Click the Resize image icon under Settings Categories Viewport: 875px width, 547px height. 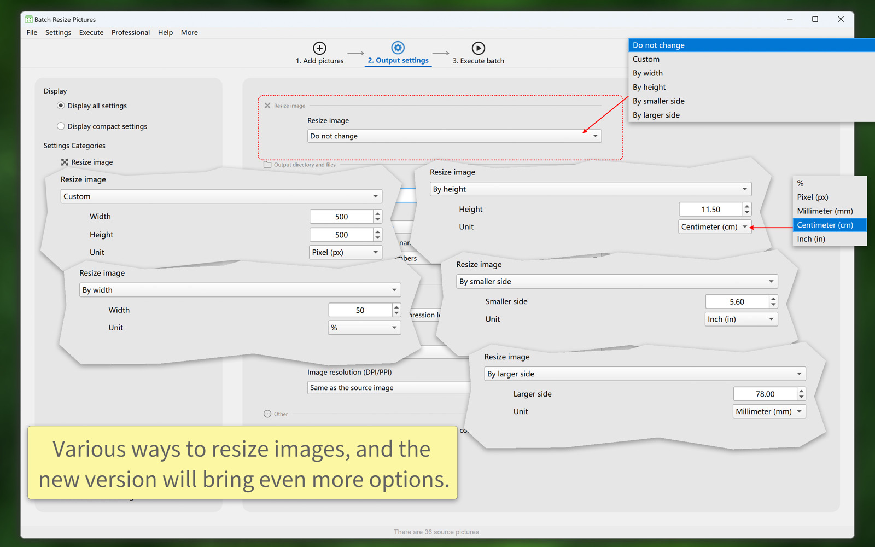pyautogui.click(x=65, y=162)
